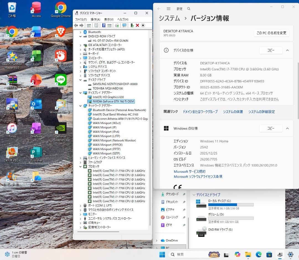Click the round down-arrow toolbar icon
Viewport: 299px width, 260px height.
pyautogui.click(x=143, y=25)
